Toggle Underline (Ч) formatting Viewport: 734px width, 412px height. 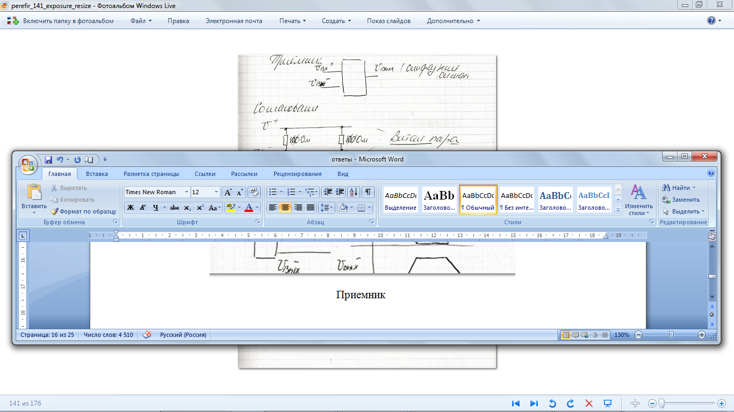pyautogui.click(x=155, y=208)
